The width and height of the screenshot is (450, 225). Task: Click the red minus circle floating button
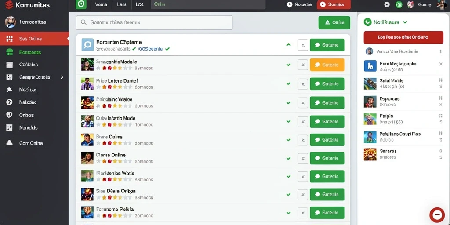437,215
